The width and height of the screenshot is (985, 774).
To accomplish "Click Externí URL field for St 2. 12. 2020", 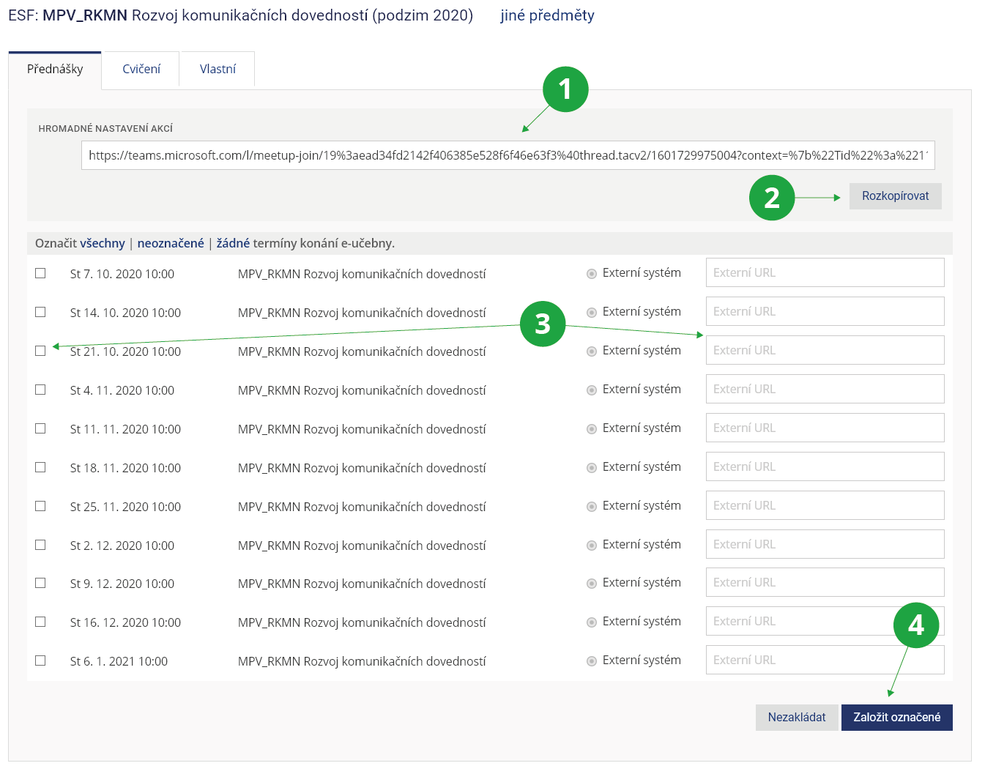I will 825,544.
